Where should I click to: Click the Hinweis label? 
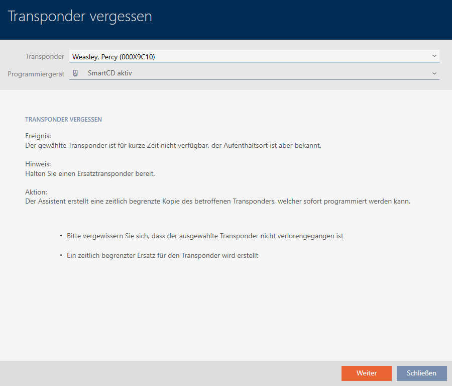coord(38,164)
